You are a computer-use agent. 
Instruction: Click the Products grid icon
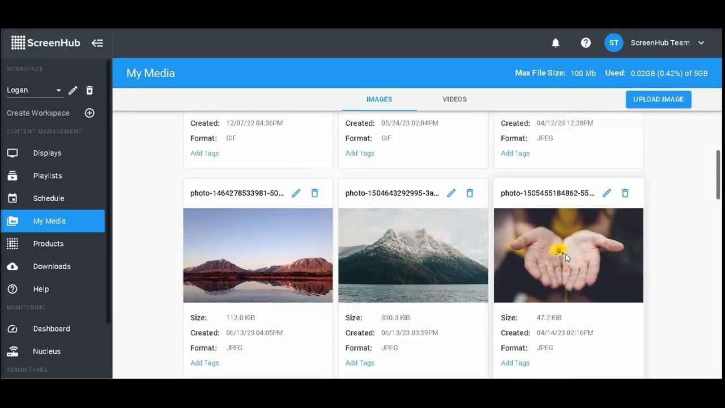[x=12, y=244]
